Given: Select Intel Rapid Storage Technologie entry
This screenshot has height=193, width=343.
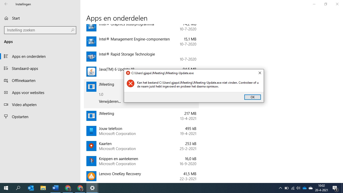Looking at the screenshot, I should tap(141, 57).
